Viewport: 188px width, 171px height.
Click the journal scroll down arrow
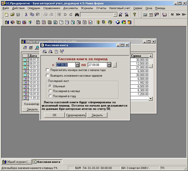coord(151,98)
